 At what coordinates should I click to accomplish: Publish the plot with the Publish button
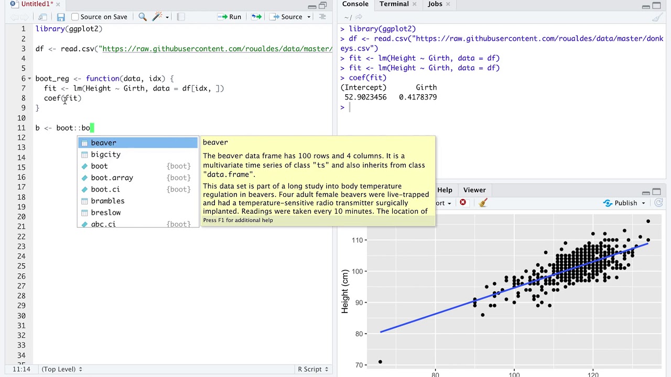click(621, 203)
